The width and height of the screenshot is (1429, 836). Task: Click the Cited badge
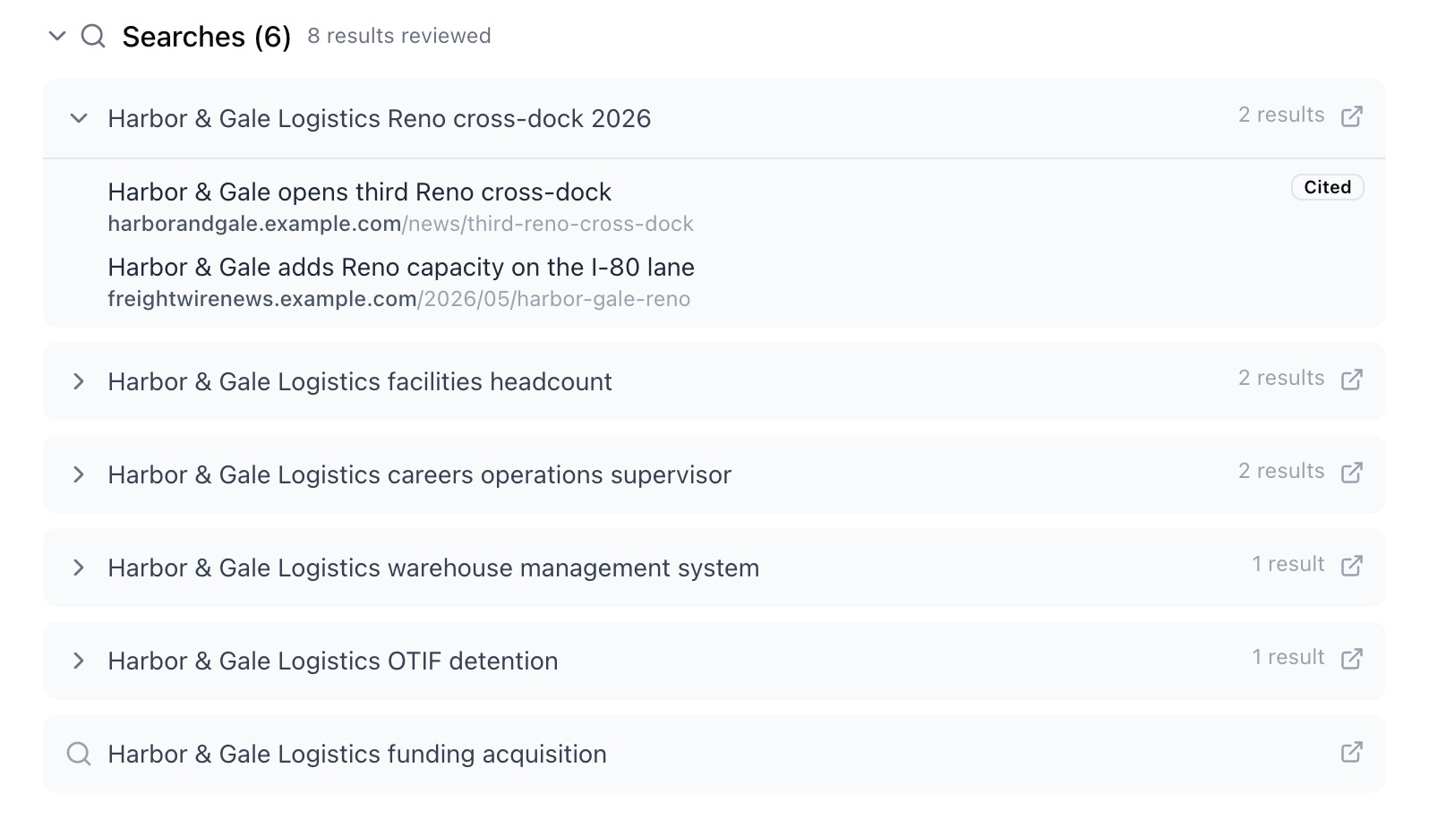click(1327, 187)
